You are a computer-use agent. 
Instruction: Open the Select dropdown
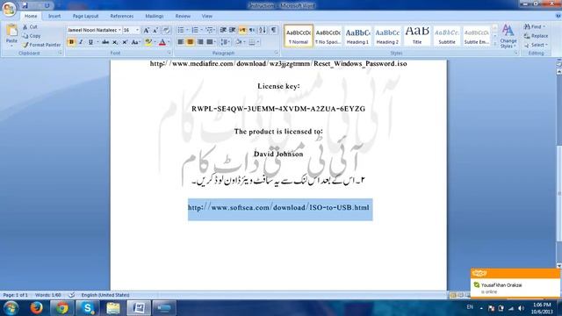(536, 45)
